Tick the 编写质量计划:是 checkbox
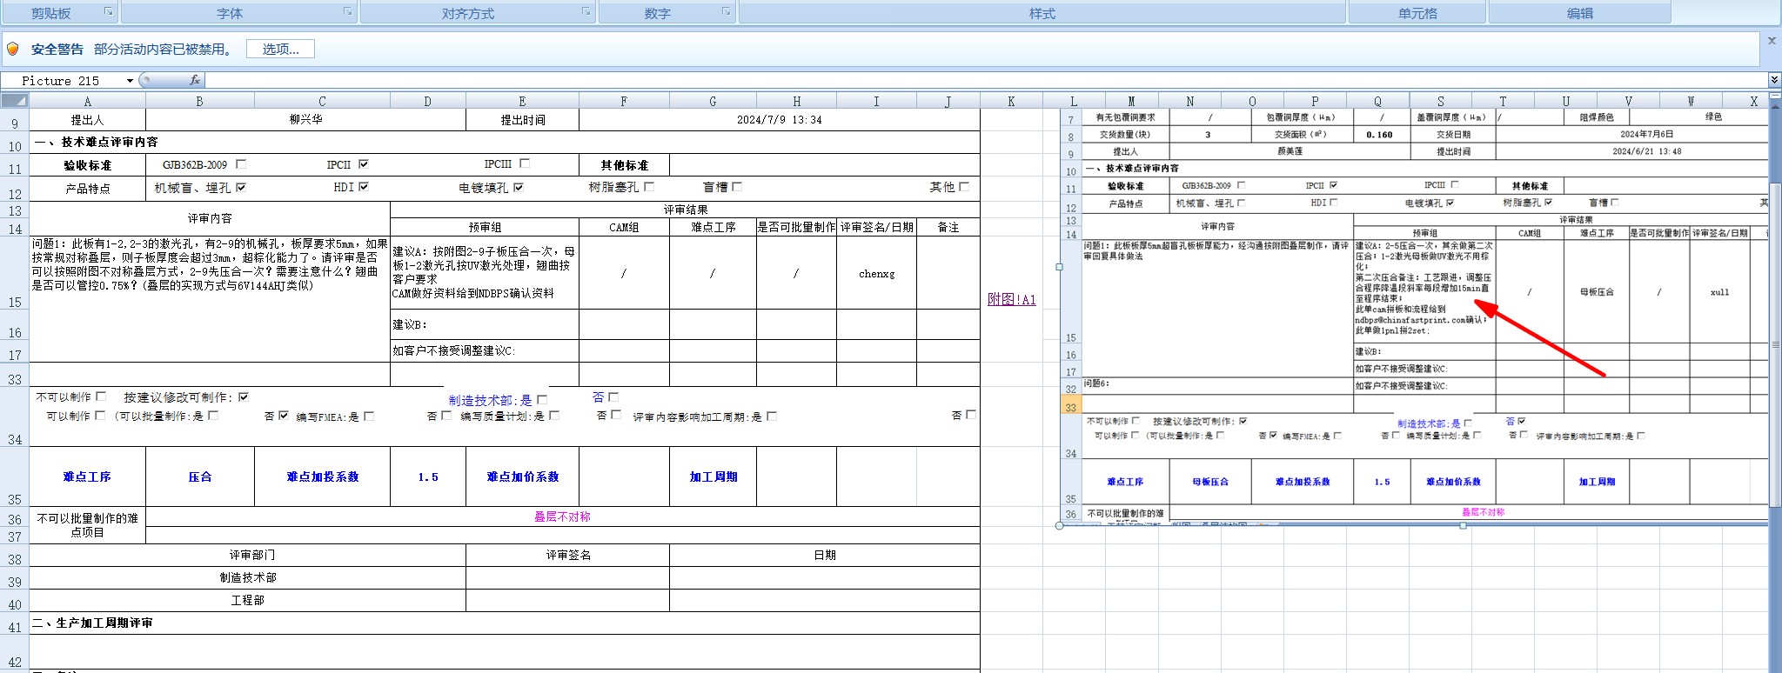The image size is (1782, 673). pos(554,415)
